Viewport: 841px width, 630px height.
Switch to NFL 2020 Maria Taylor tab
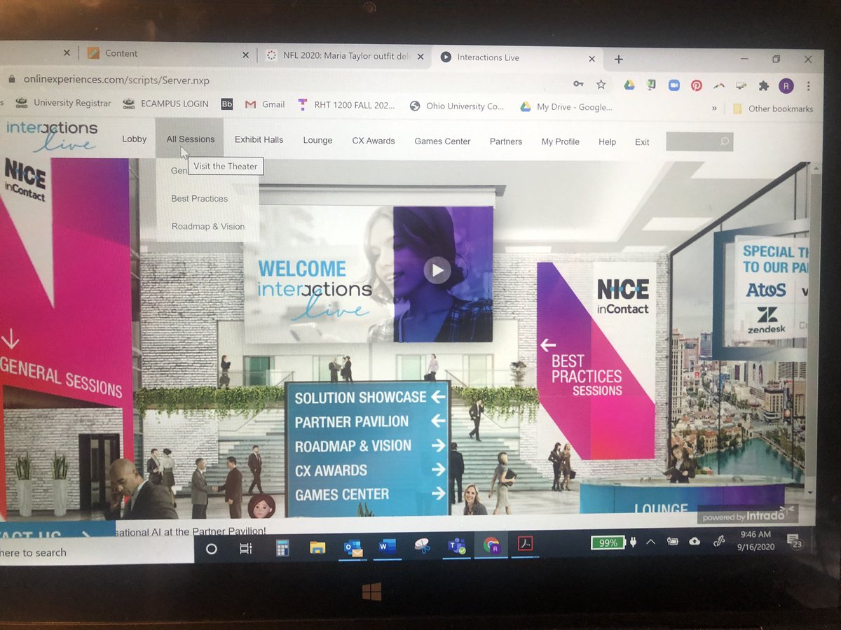click(x=345, y=56)
